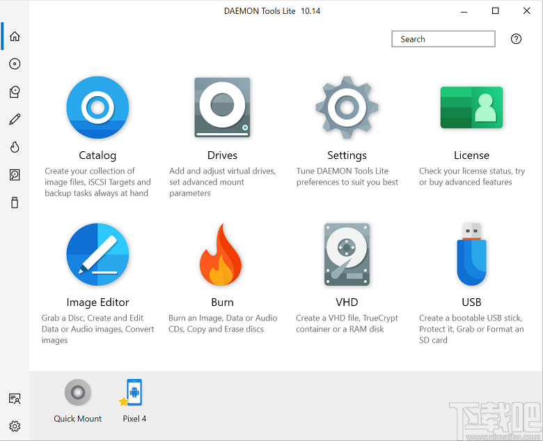Select the flame burn sidebar icon
The image size is (543, 441).
point(15,147)
